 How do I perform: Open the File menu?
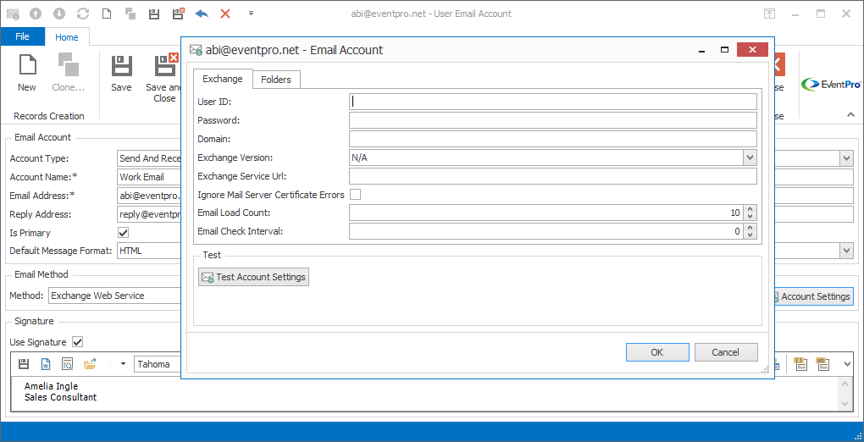[x=22, y=36]
